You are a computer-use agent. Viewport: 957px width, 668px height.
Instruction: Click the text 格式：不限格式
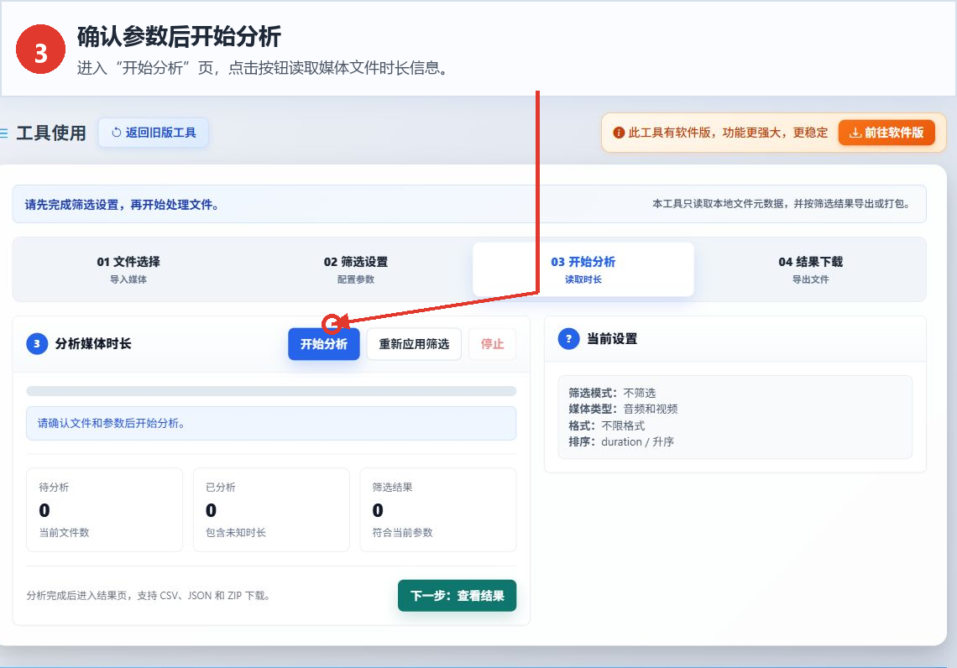(x=607, y=425)
